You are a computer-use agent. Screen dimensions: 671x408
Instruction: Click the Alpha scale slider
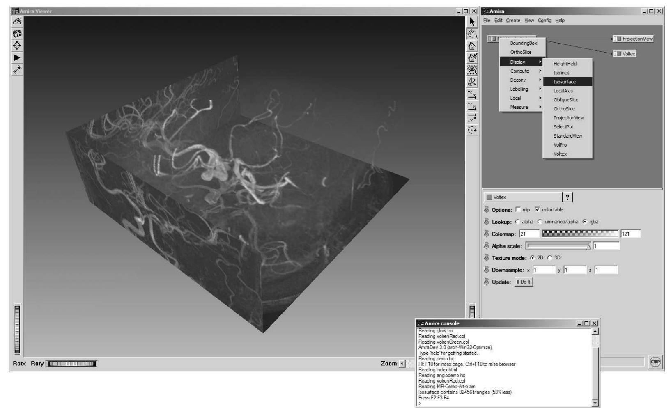tap(558, 246)
